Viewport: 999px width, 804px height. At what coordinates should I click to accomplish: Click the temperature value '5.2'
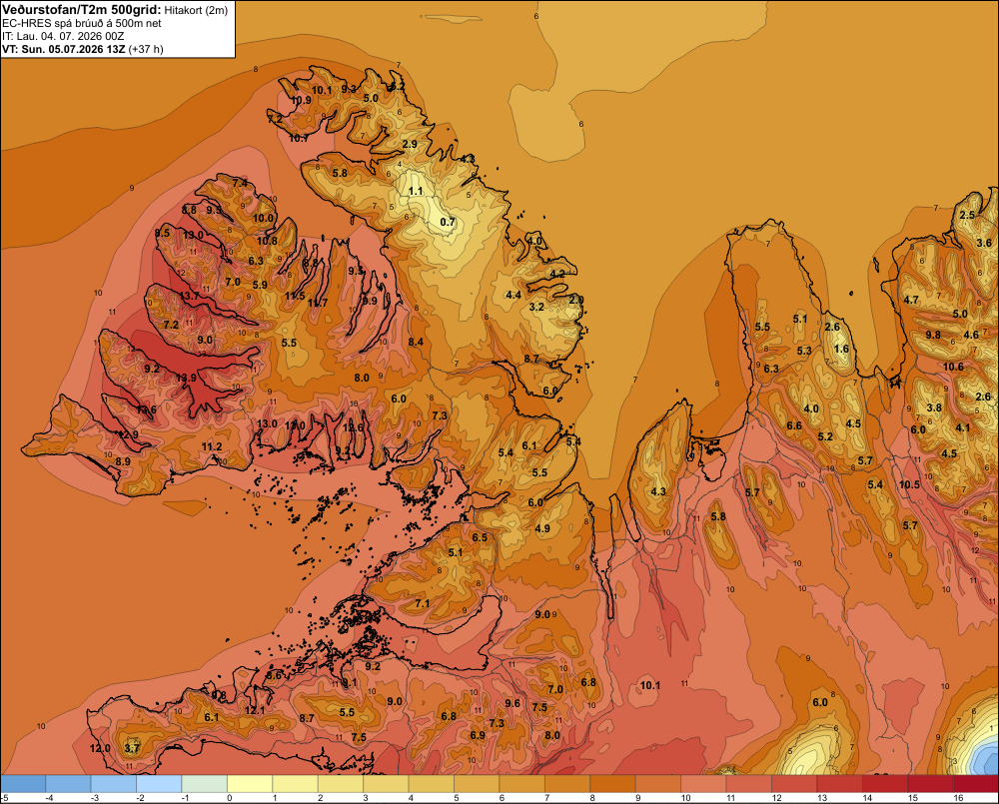(x=825, y=437)
